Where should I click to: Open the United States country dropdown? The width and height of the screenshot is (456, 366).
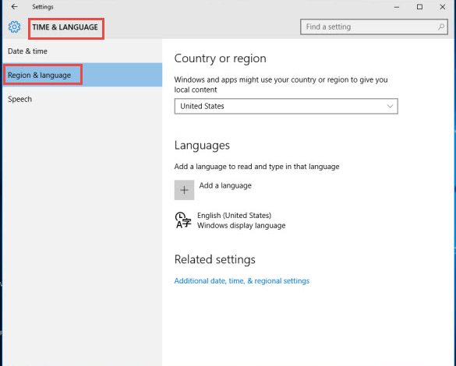tap(286, 107)
